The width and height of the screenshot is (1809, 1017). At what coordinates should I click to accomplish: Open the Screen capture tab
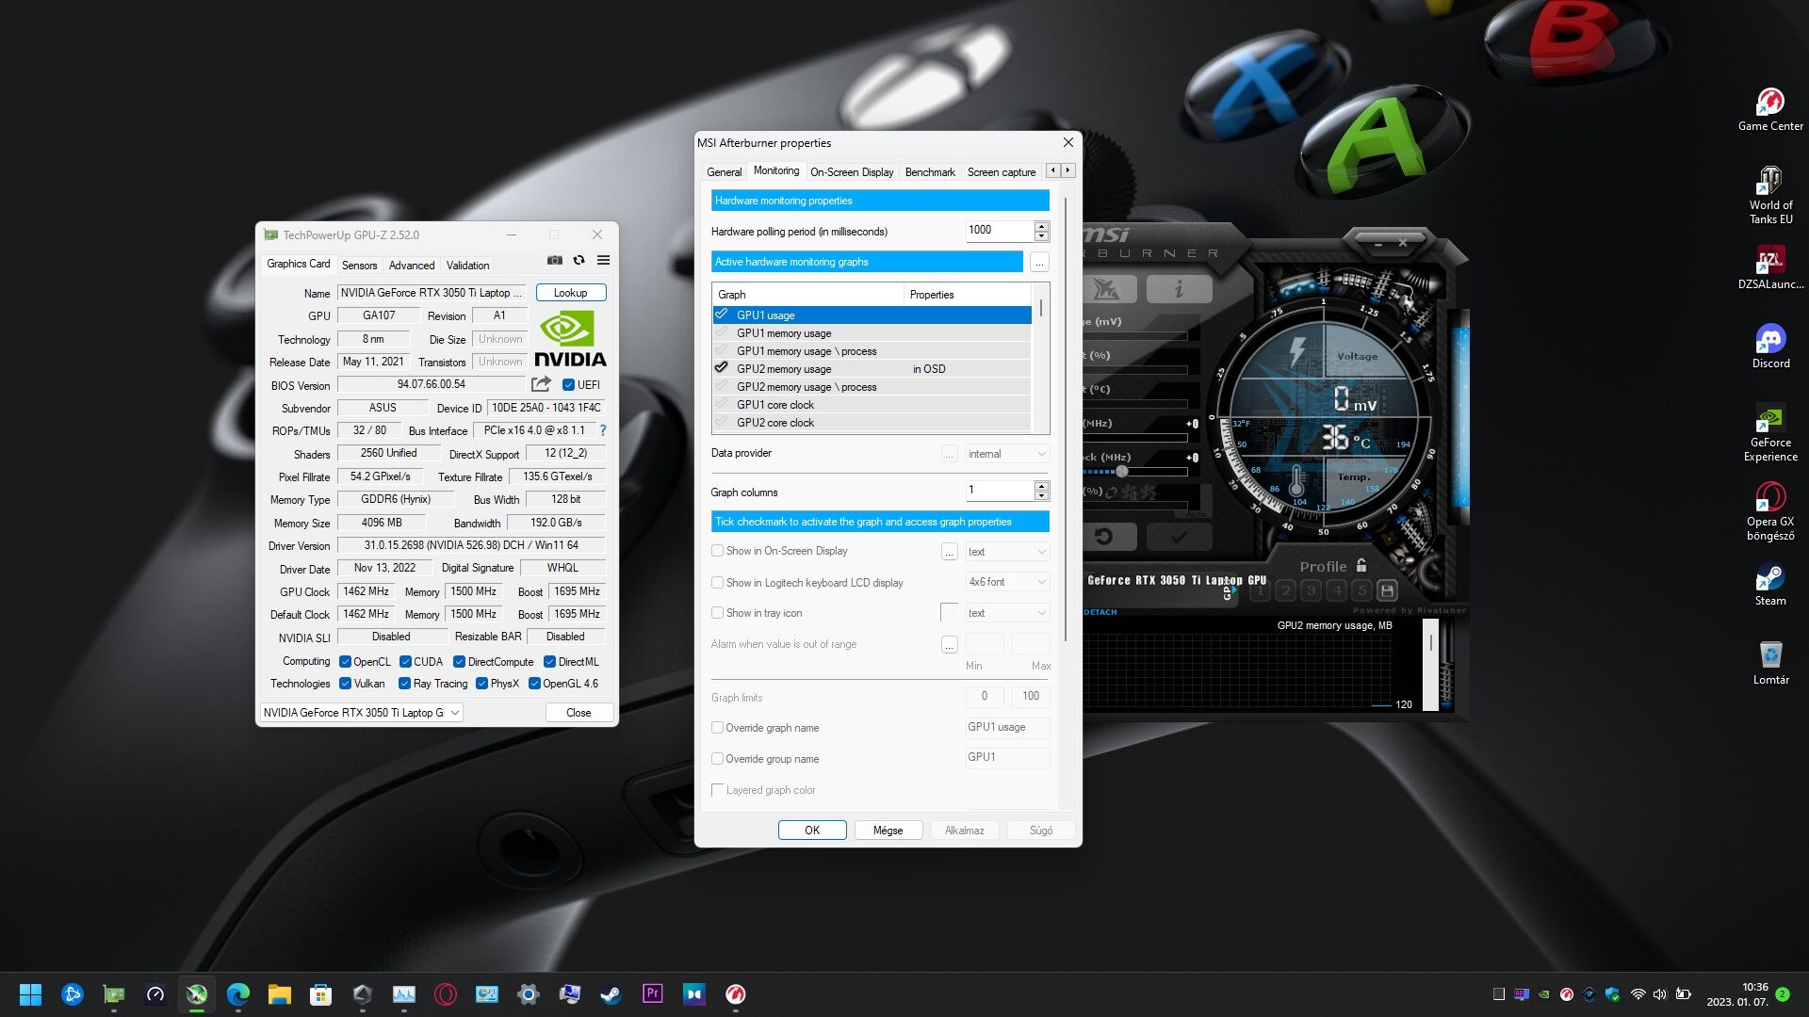pyautogui.click(x=1001, y=172)
